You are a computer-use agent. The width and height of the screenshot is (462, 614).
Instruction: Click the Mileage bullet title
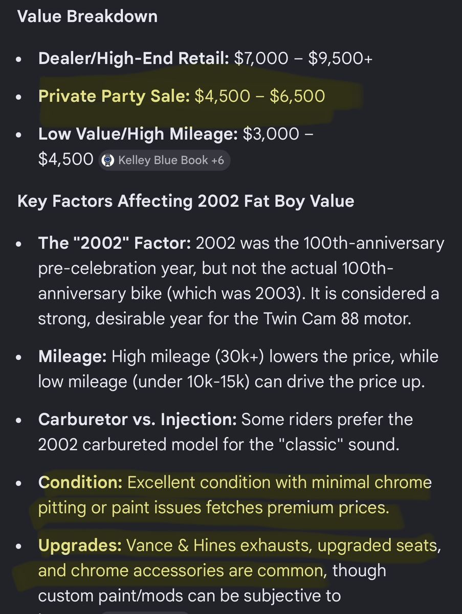(72, 356)
